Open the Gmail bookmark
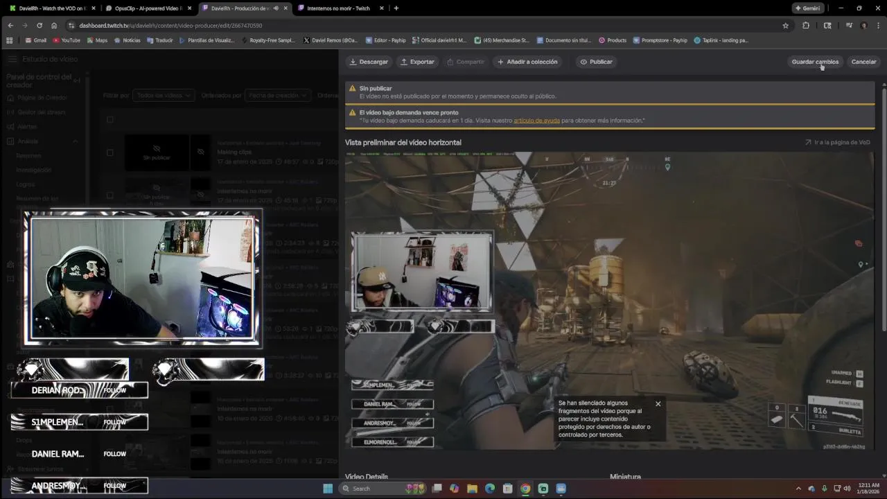This screenshot has width=887, height=499. tap(36, 40)
